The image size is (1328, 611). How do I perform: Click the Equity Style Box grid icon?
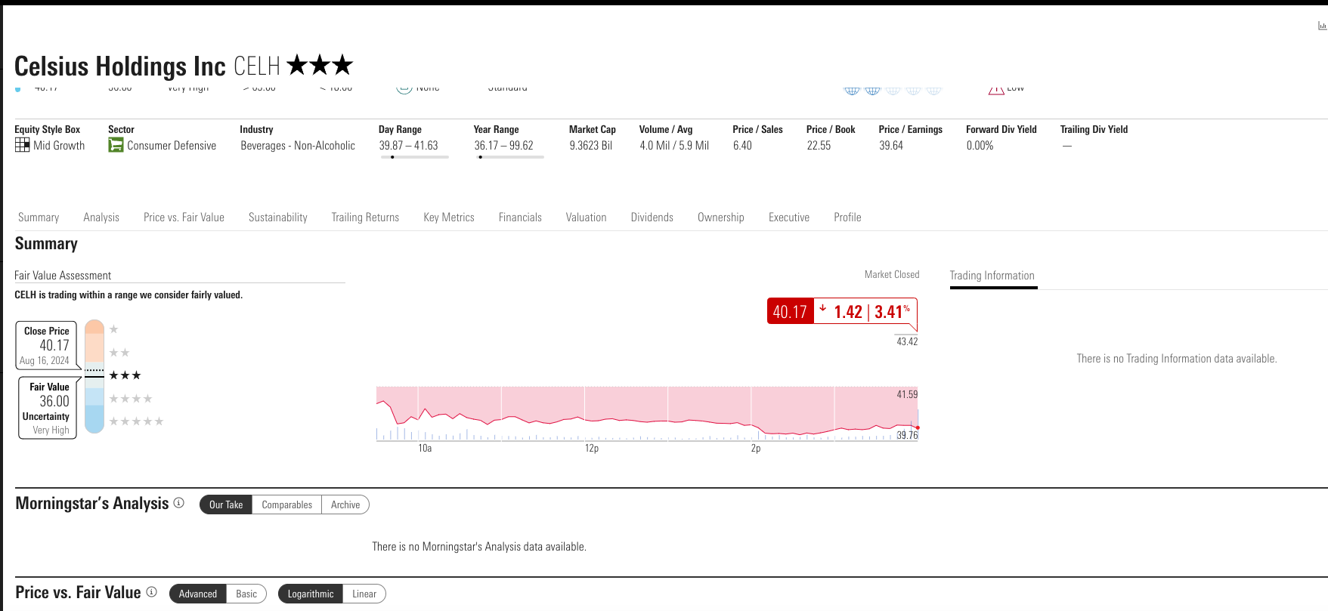point(22,145)
